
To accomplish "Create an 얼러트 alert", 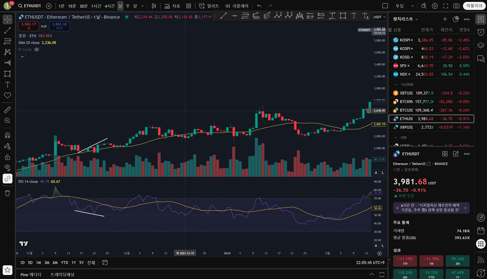I will [209, 6].
